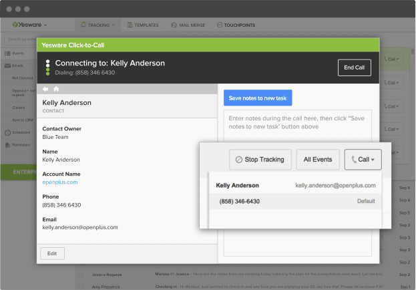
Task: Open the Touchpoints tab
Action: point(236,25)
